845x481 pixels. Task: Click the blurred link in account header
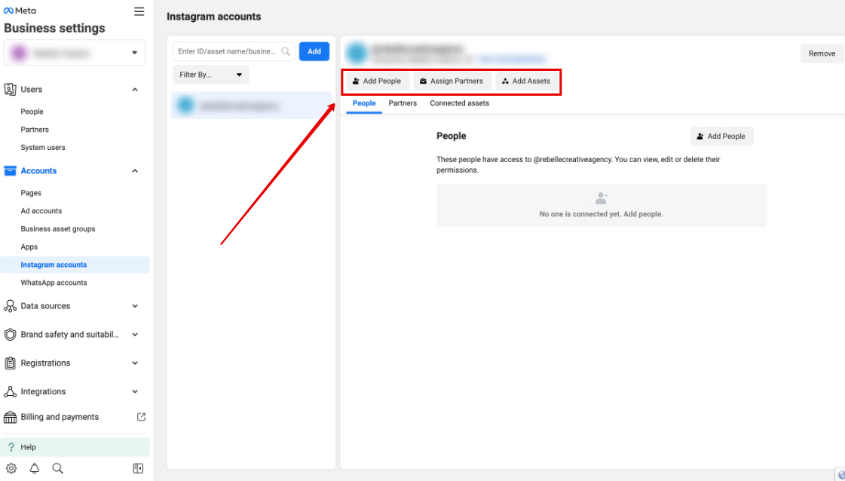pyautogui.click(x=512, y=59)
